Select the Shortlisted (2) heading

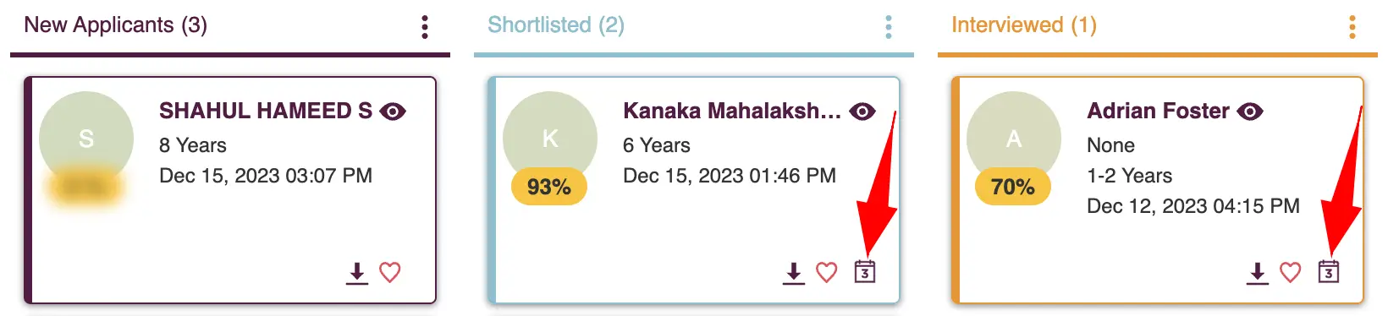point(556,25)
